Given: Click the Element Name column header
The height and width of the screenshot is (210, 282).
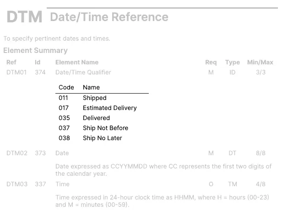Looking at the screenshot, I should pyautogui.click(x=77, y=62).
